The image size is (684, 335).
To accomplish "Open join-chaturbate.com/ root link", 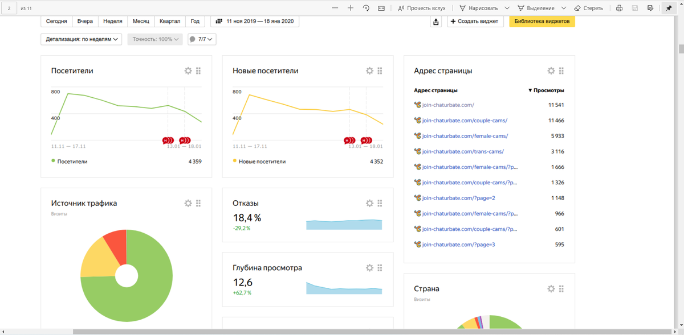I will [448, 105].
